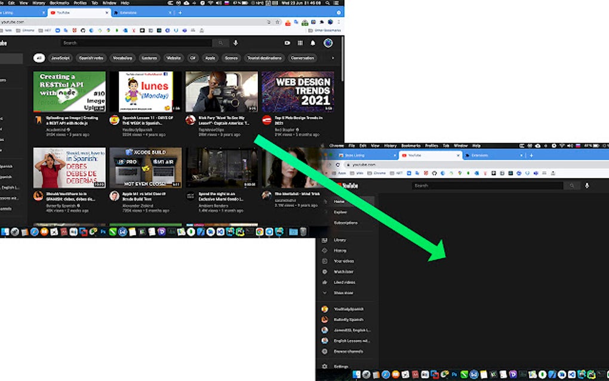This screenshot has width=609, height=381.
Task: Open the Butterfly Spanish channel
Action: pos(349,319)
